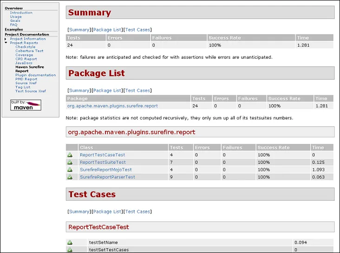Click the built by Maven logo

pos(26,105)
